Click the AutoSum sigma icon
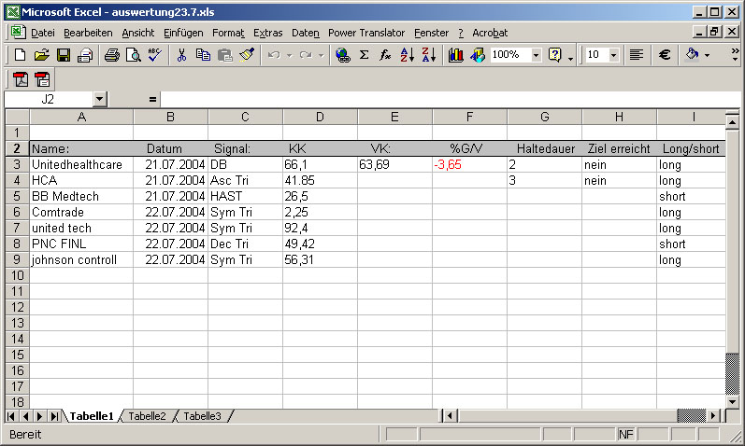The height and width of the screenshot is (446, 745). tap(364, 55)
